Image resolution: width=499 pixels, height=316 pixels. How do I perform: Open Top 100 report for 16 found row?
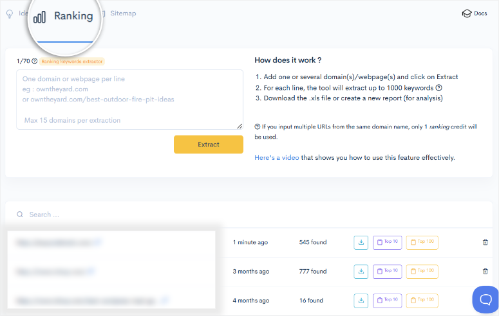coord(422,300)
